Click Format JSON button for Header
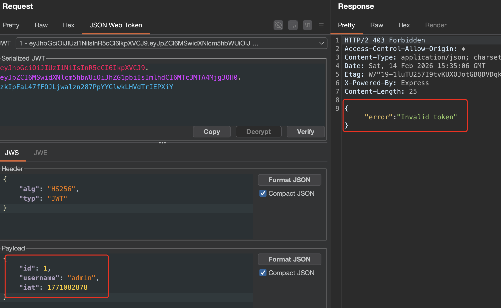The image size is (501, 308). [x=289, y=180]
